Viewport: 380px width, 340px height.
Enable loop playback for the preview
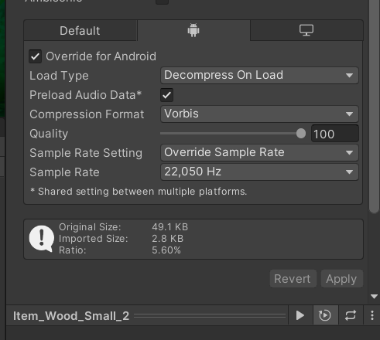351,315
